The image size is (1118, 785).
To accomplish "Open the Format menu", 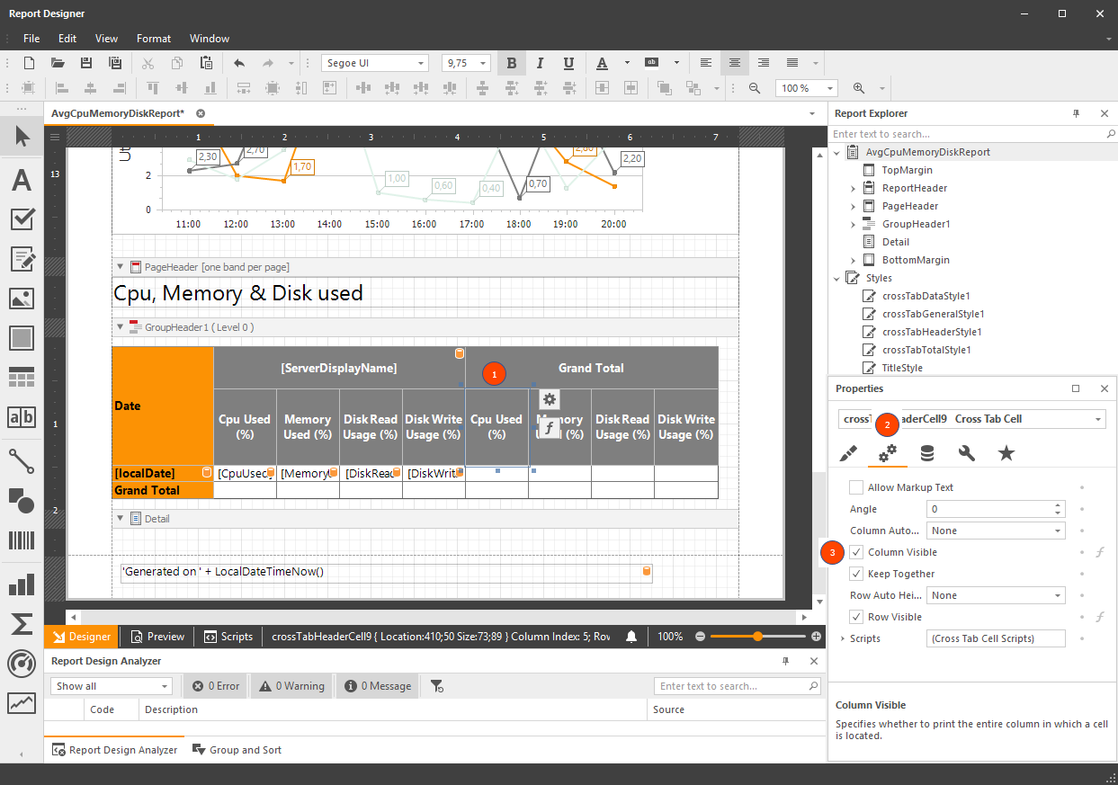I will (154, 39).
